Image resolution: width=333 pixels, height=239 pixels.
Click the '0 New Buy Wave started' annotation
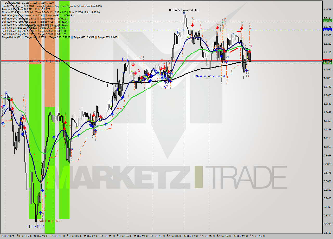point(209,76)
